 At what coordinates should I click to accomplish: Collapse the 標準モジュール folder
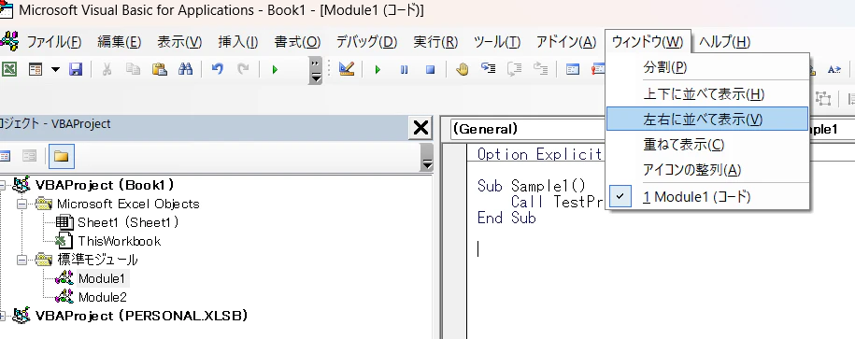click(x=21, y=260)
